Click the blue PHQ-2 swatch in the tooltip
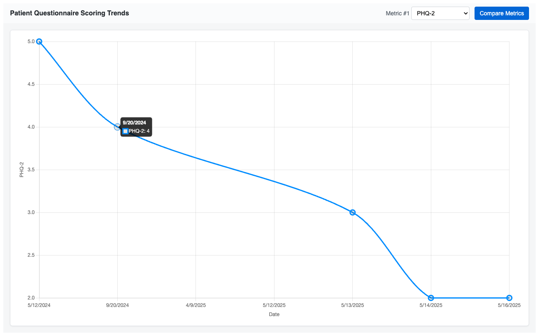 126,131
